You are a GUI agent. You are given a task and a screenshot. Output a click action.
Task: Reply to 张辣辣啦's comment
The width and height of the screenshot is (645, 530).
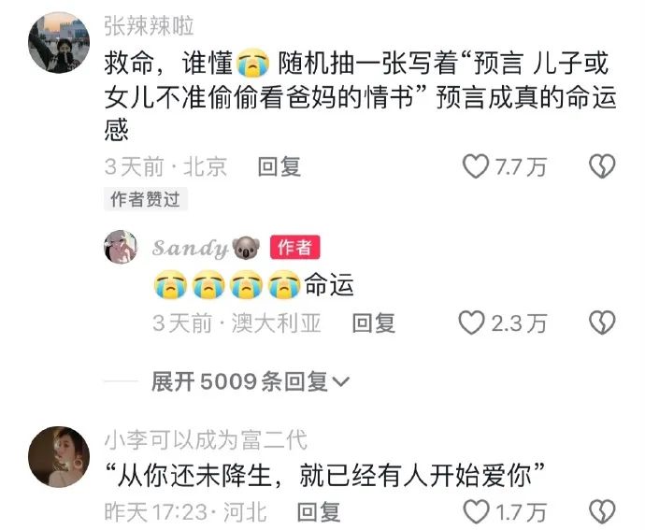pyautogui.click(x=279, y=166)
